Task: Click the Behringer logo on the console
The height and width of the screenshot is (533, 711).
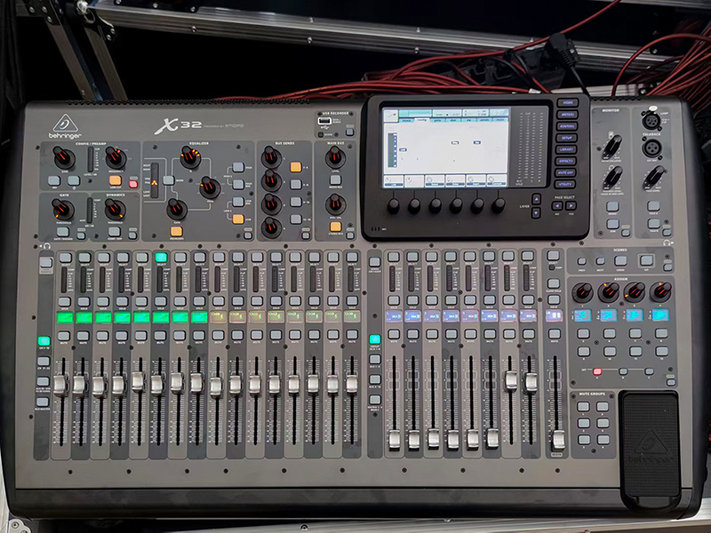Action: tap(65, 125)
